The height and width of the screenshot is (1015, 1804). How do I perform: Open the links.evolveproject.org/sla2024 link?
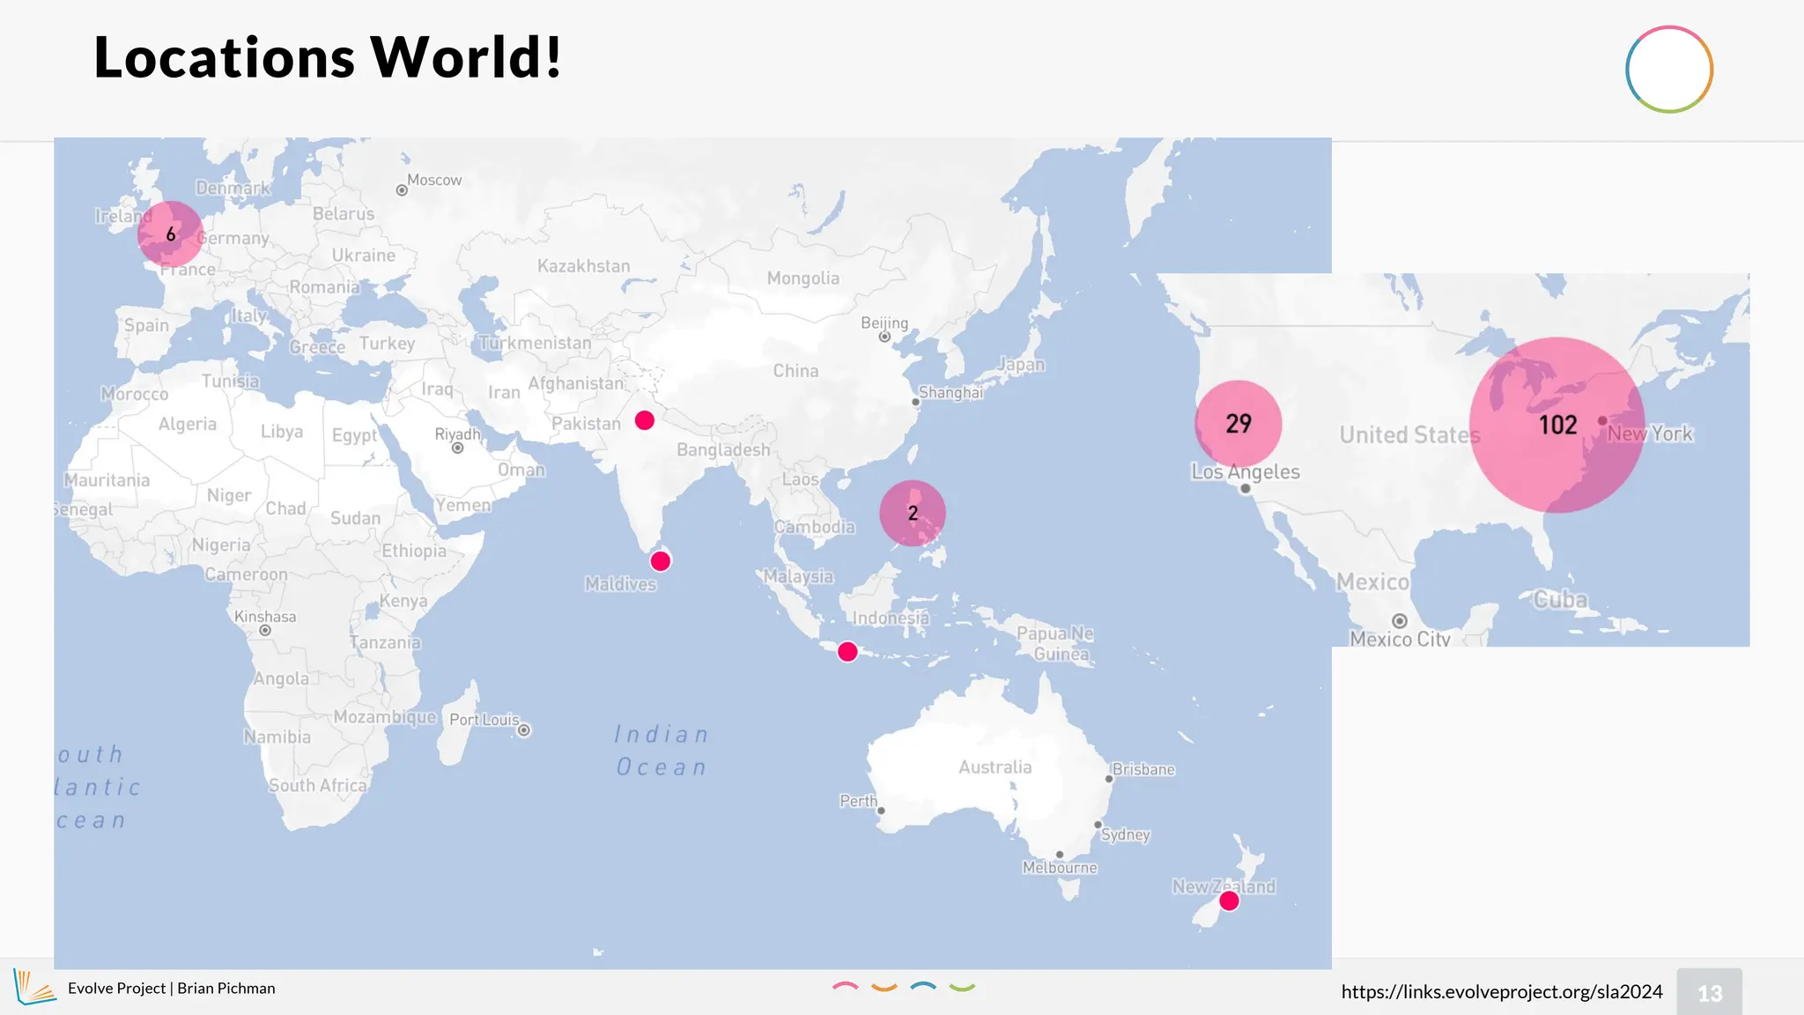coord(1502,991)
